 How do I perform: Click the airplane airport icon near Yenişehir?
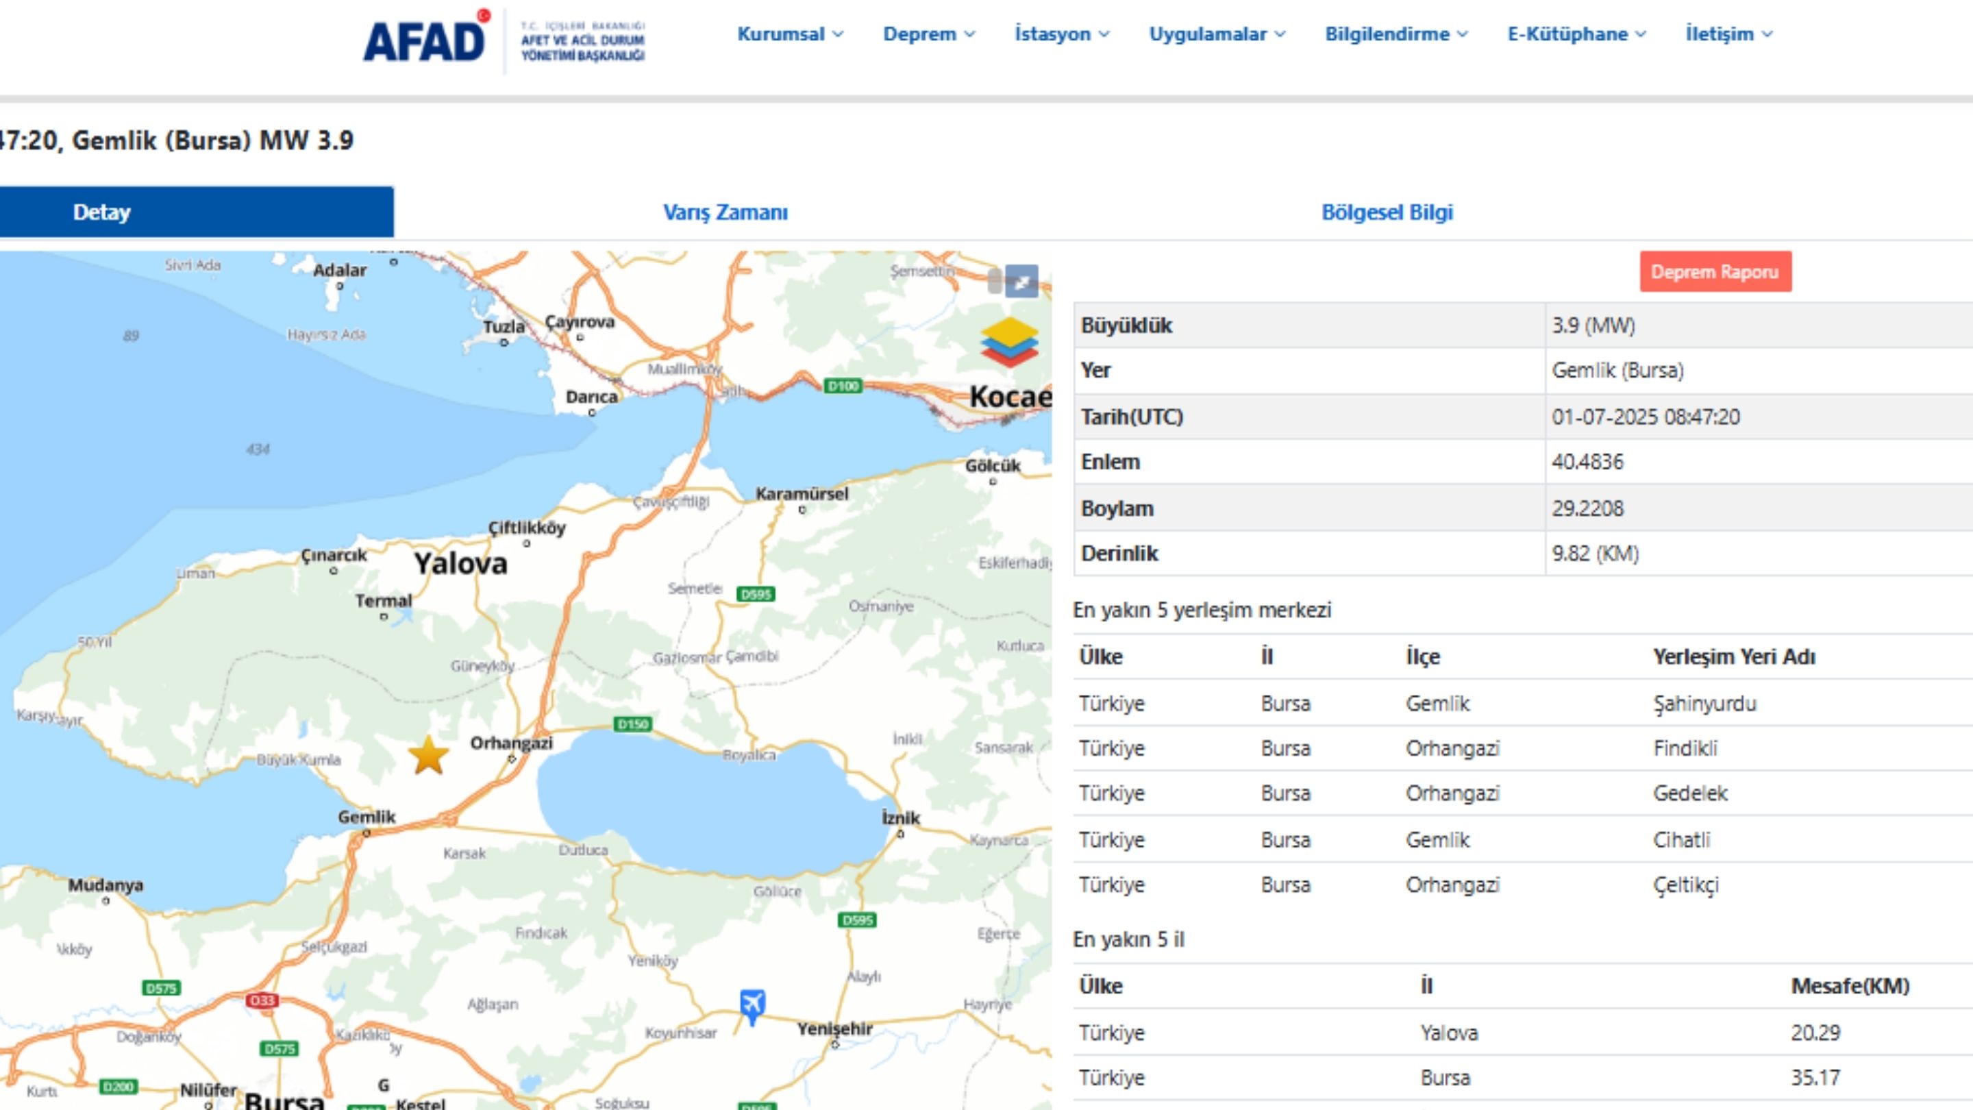(x=752, y=1005)
